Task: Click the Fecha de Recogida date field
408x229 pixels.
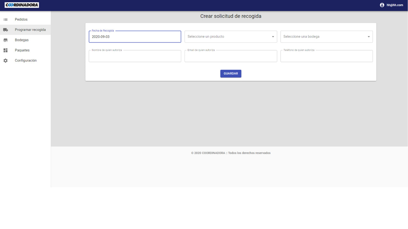Action: (x=135, y=37)
